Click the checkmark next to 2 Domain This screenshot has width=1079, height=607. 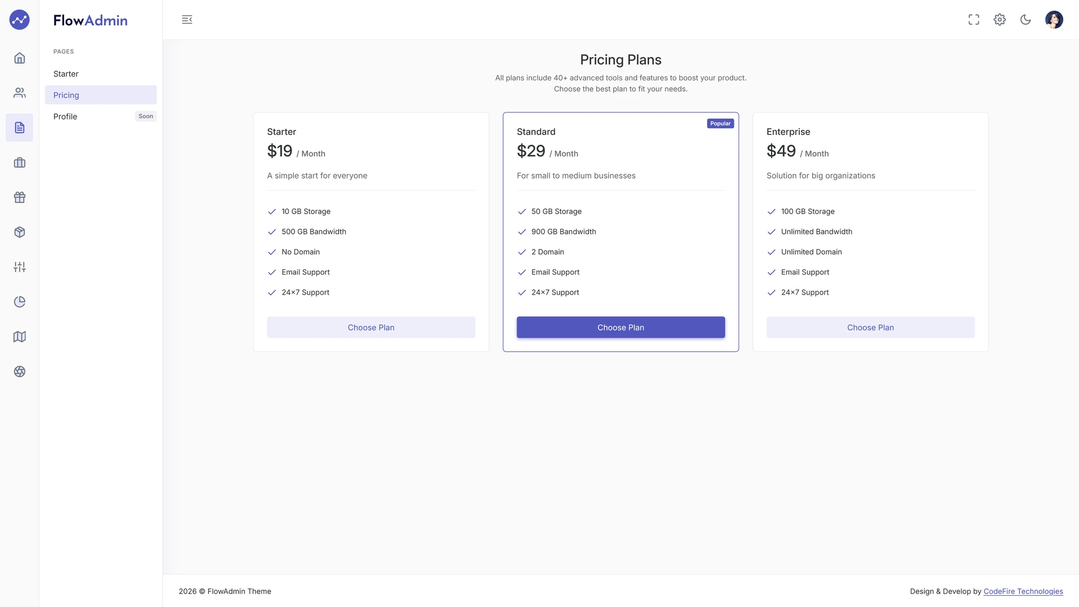click(522, 252)
